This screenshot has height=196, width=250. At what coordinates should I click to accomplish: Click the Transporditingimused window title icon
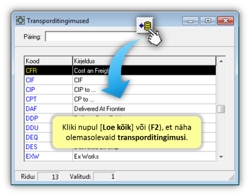20,21
